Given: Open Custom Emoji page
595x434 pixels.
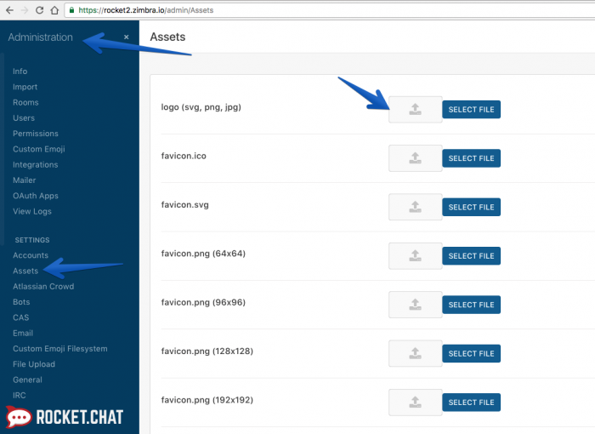Looking at the screenshot, I should 39,149.
